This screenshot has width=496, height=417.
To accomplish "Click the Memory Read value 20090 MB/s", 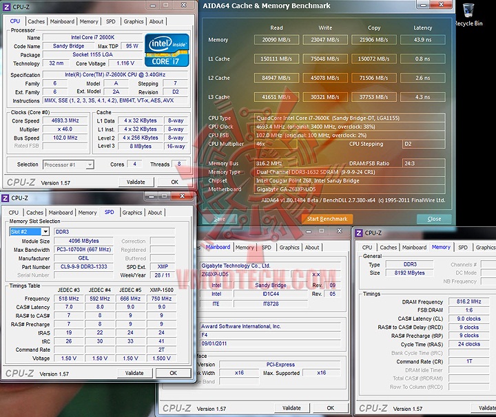I will click(276, 40).
